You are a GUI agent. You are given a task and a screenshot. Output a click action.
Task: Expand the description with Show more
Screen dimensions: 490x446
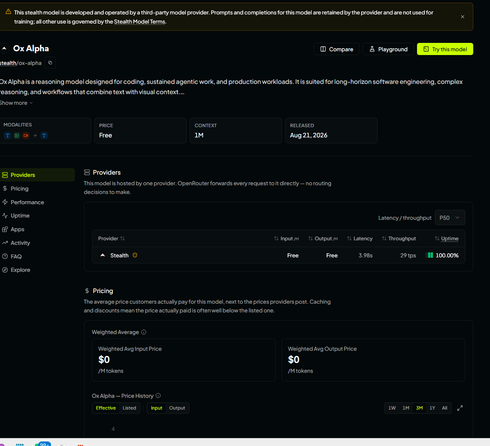16,103
